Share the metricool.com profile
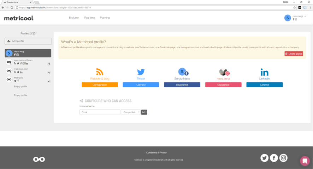This screenshot has width=313, height=169. pos(49,73)
